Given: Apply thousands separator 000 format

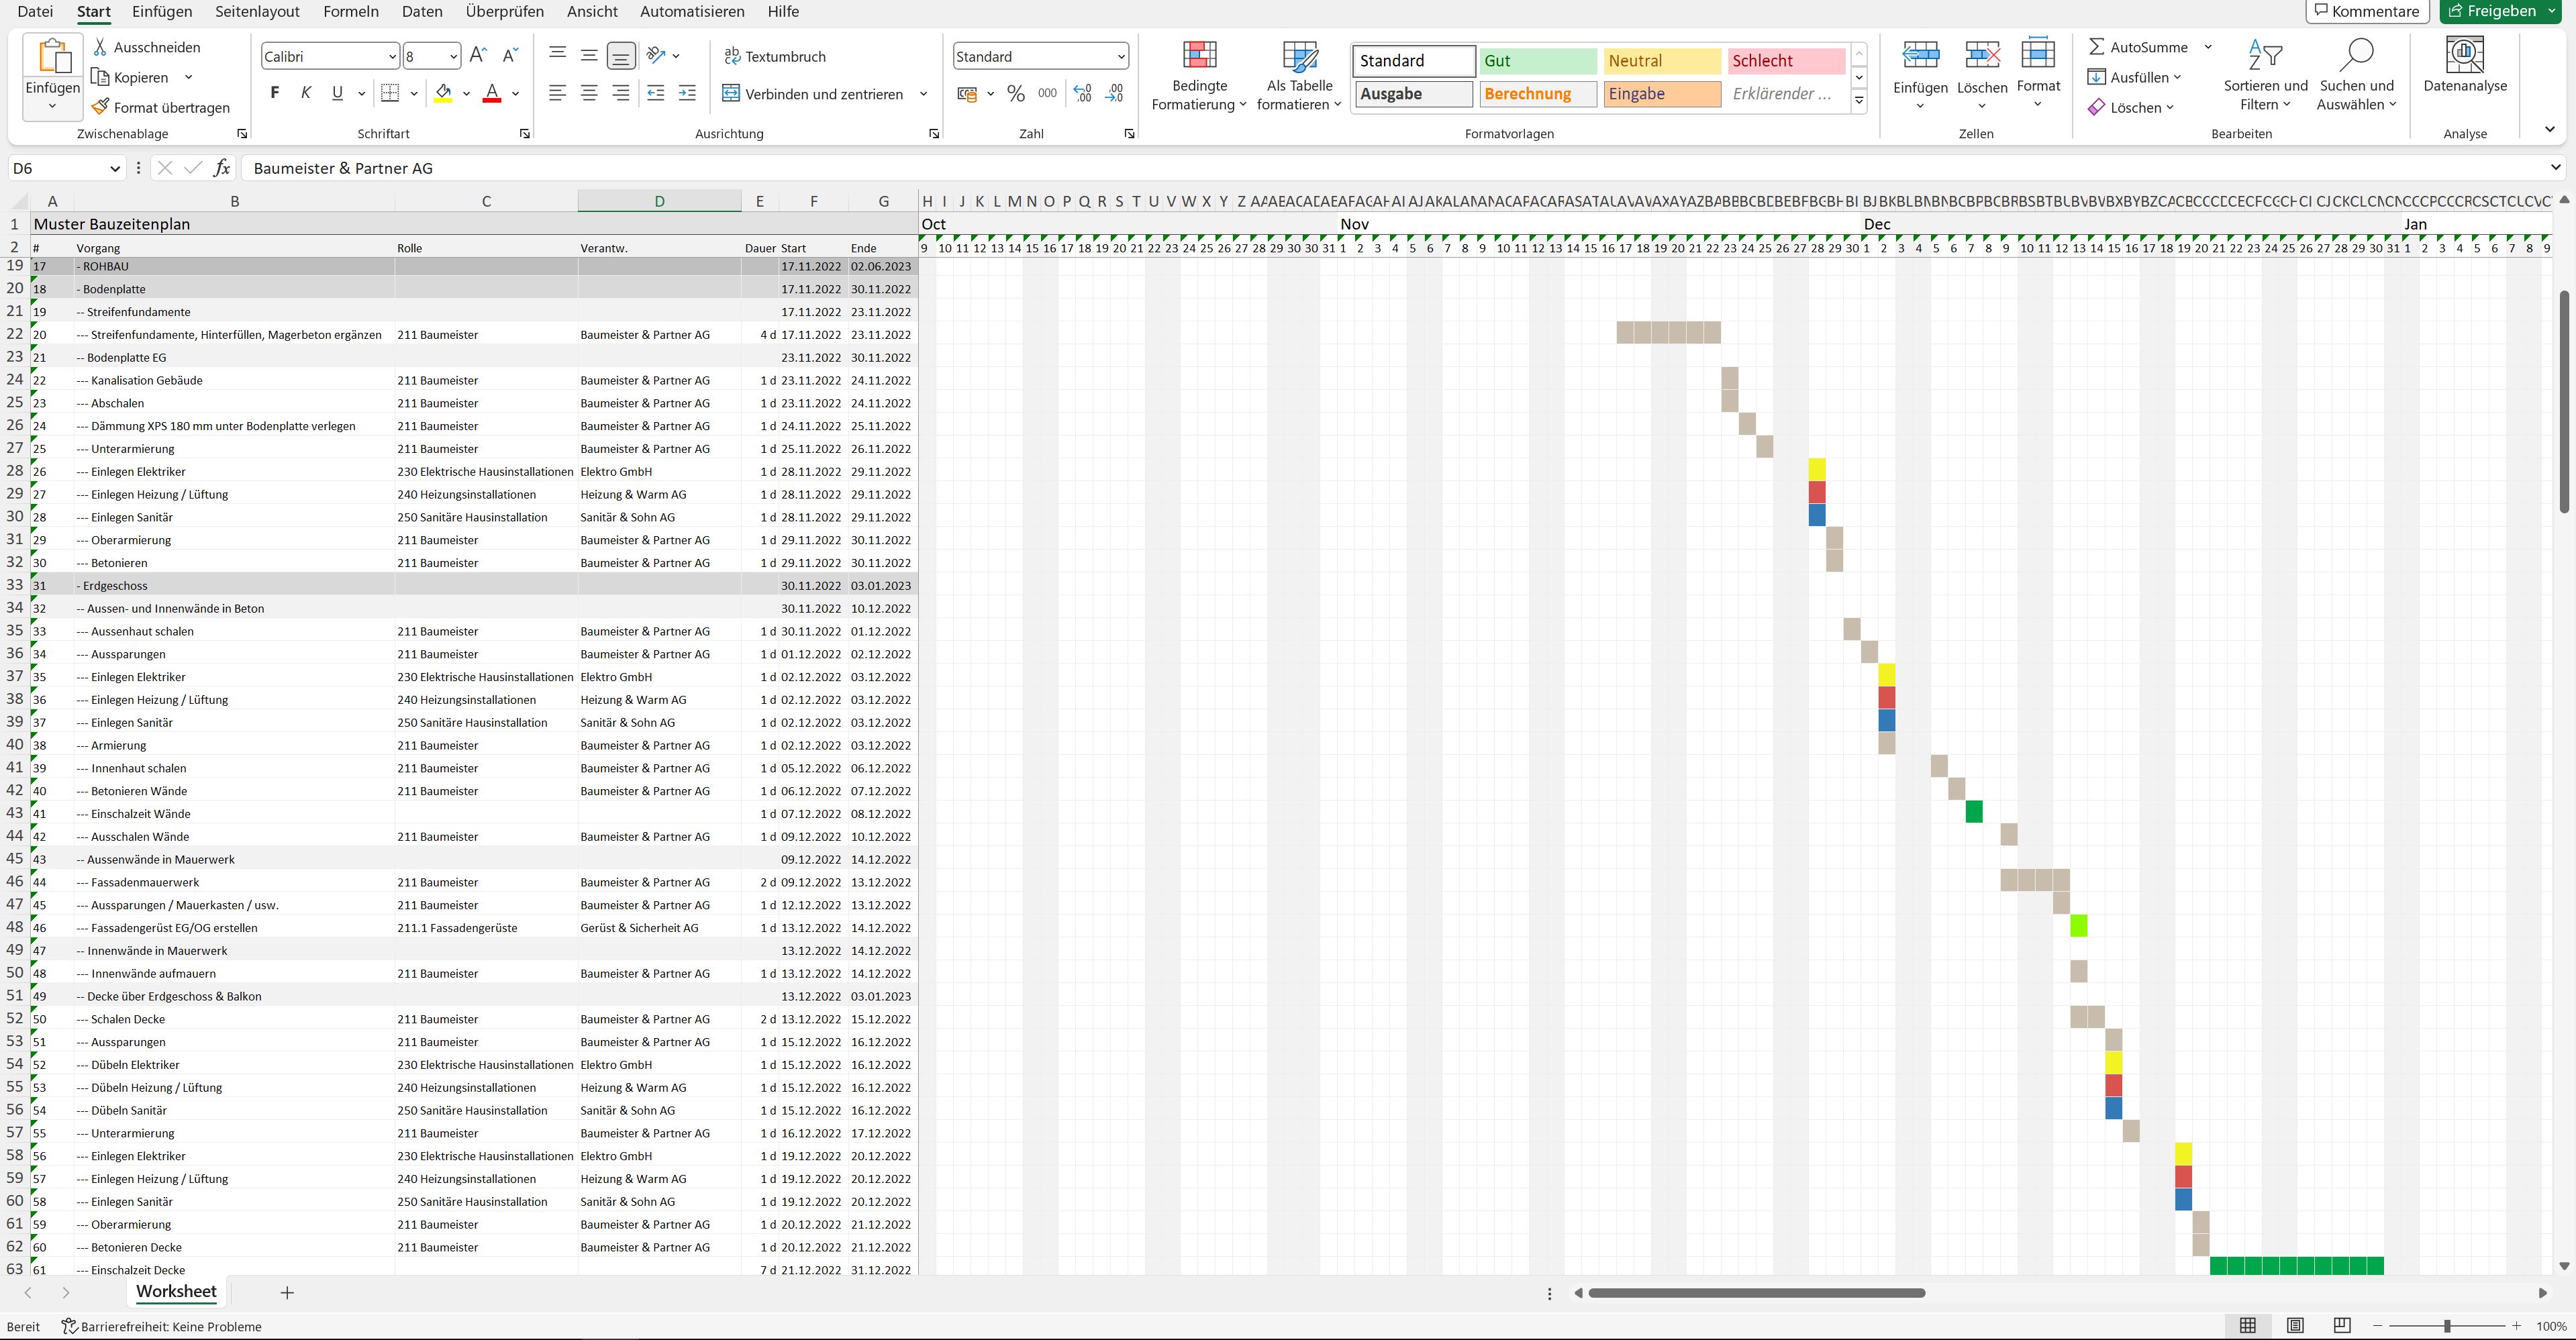Looking at the screenshot, I should pos(1047,93).
